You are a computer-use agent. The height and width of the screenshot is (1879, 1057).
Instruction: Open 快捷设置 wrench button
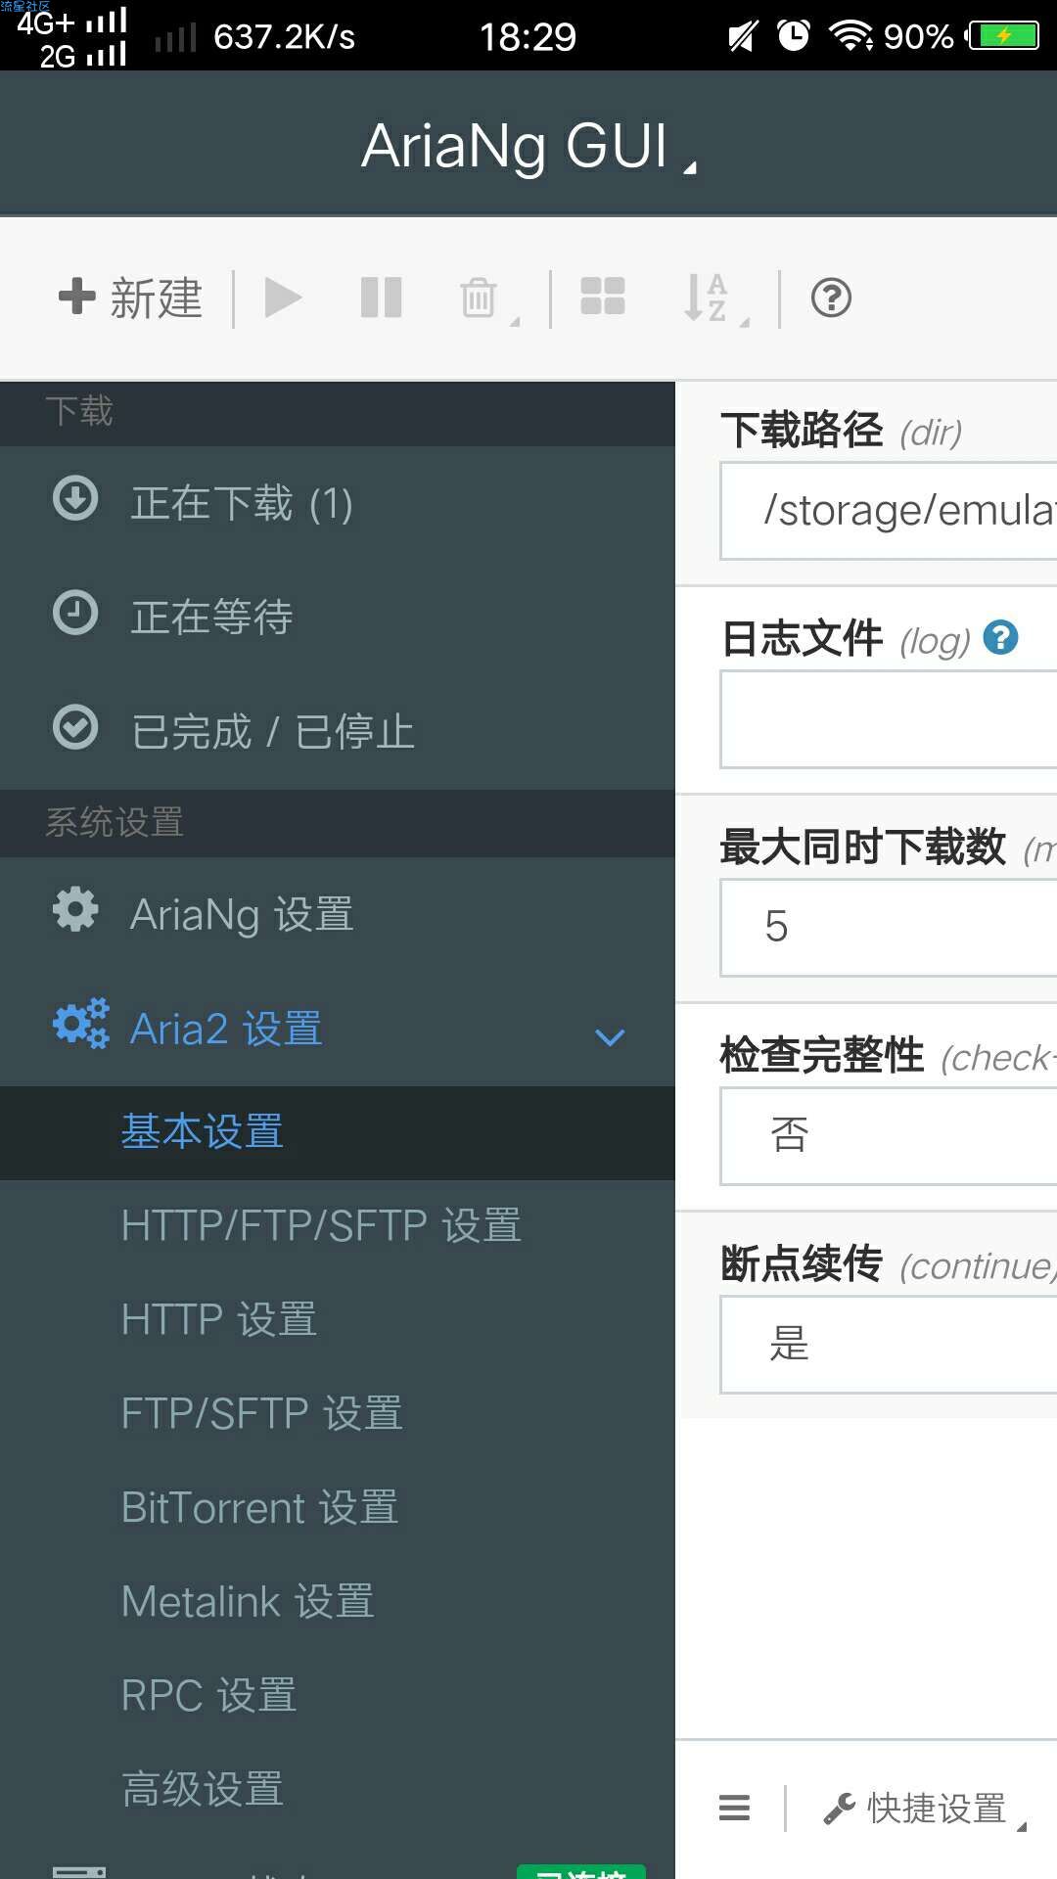point(924,1809)
